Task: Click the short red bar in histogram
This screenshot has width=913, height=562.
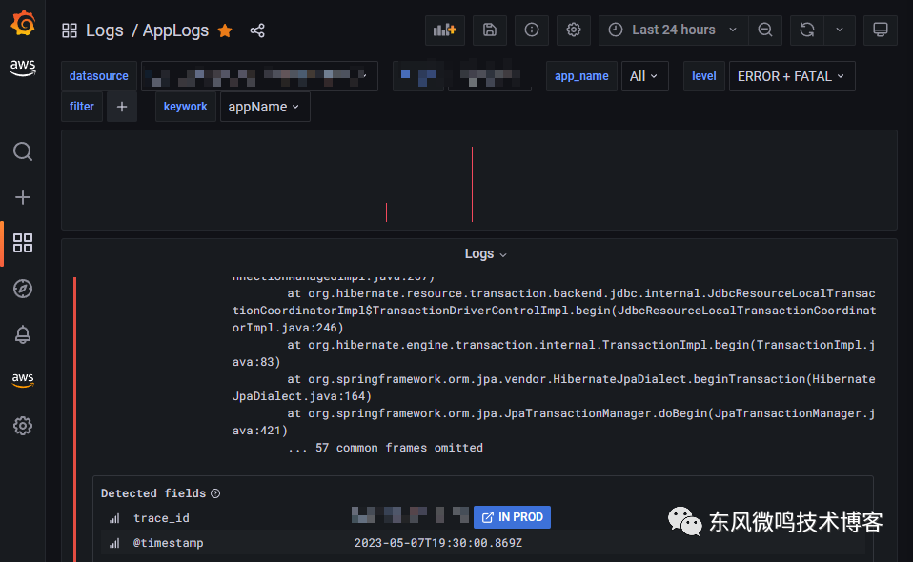Action: coord(387,212)
